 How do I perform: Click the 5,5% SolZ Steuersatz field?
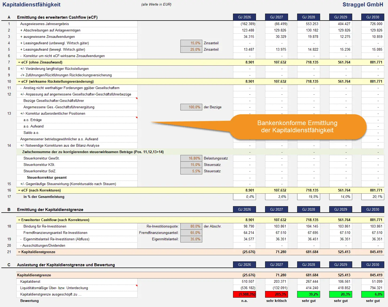click(191, 171)
